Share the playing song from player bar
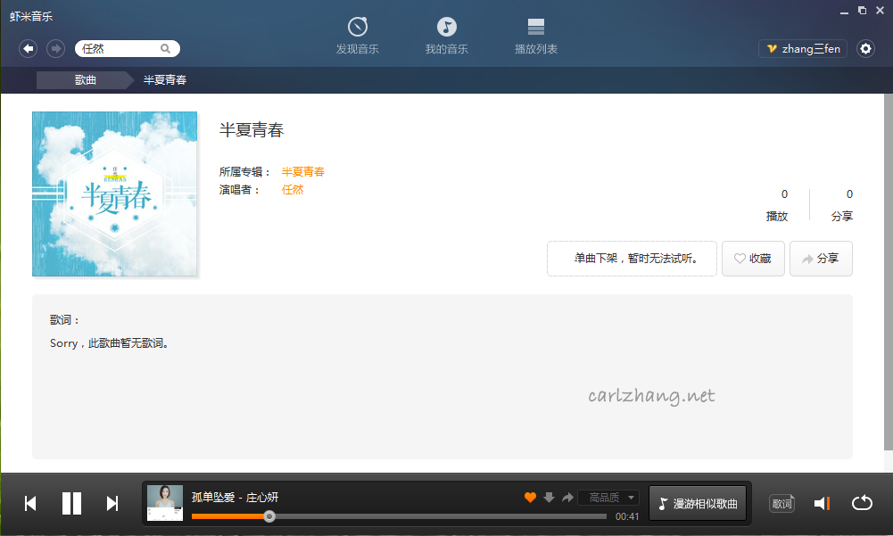 pyautogui.click(x=567, y=497)
